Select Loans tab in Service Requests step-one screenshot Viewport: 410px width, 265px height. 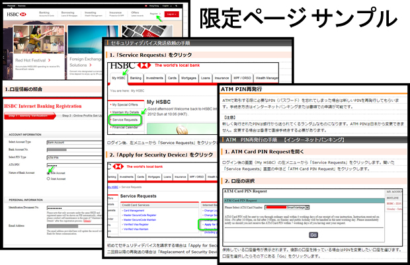[x=206, y=78]
